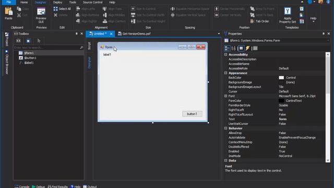The width and height of the screenshot is (334, 188).
Task: Switch to the Home ribbon tab
Action: 24,2
